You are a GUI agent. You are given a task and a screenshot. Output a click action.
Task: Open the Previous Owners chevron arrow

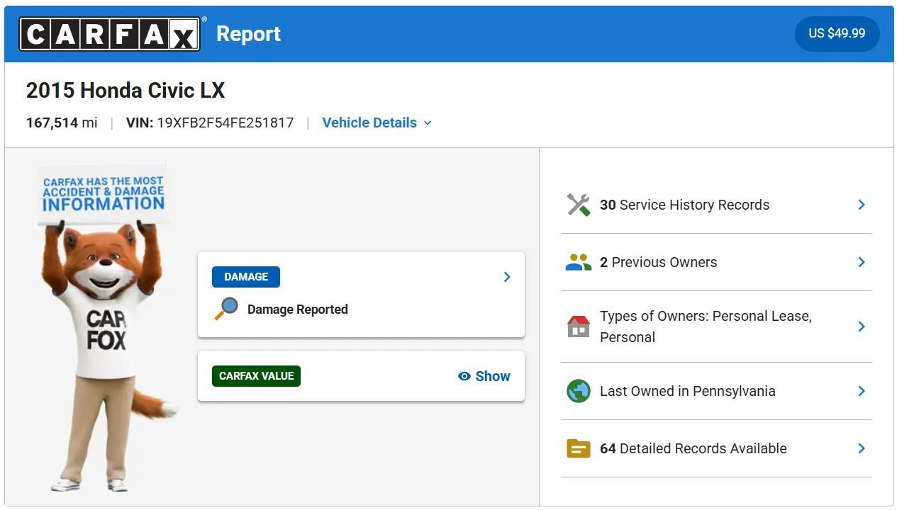[862, 262]
